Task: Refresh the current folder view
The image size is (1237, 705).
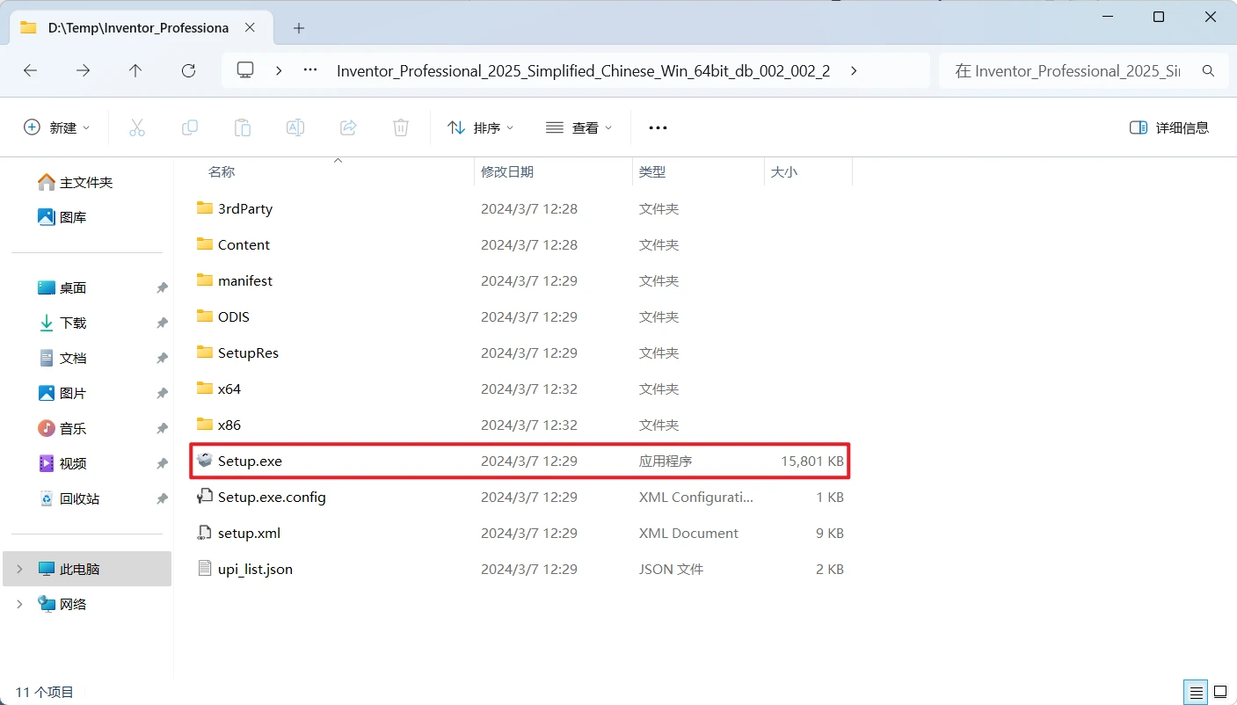Action: pos(188,70)
